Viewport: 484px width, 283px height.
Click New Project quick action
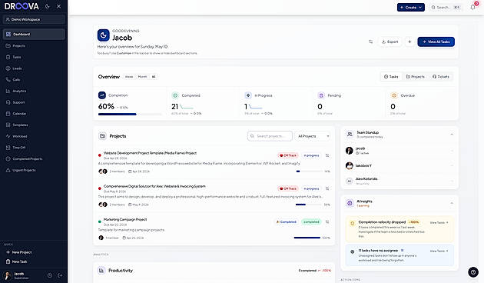click(x=19, y=252)
